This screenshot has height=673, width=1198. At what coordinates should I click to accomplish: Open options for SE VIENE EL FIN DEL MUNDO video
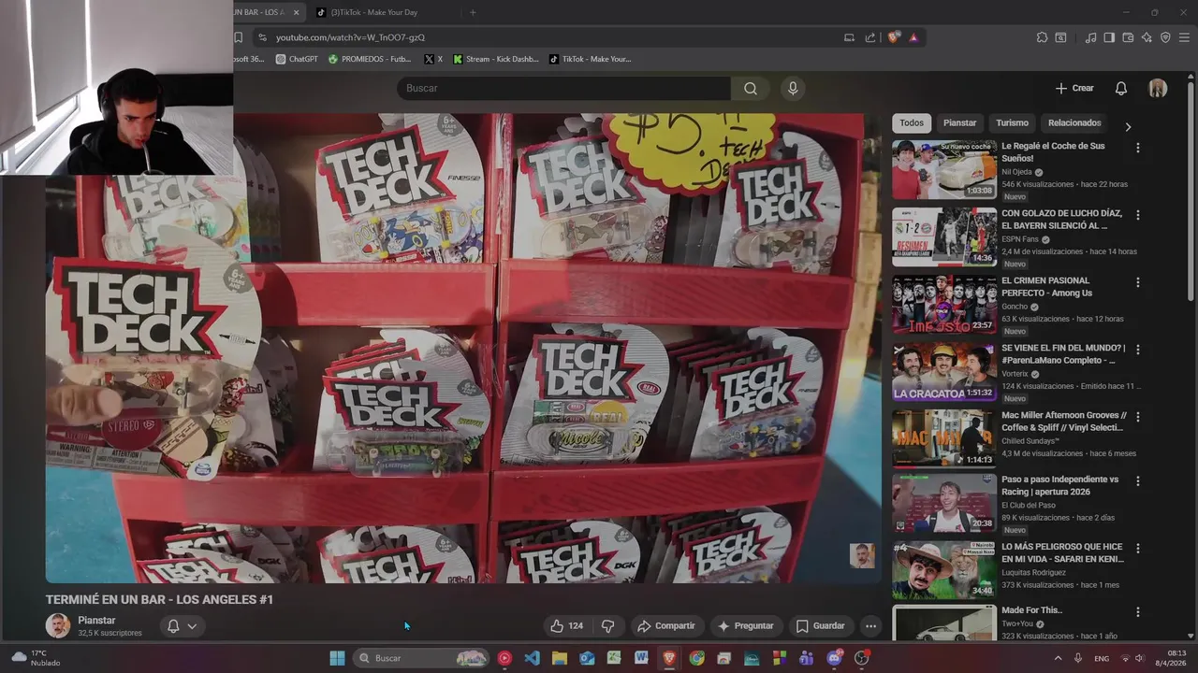point(1138,350)
